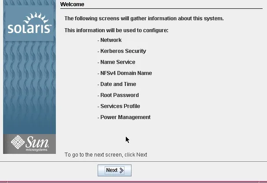The image size is (267, 183).
Task: Click the Solaris sun logo
Action: [x=29, y=22]
